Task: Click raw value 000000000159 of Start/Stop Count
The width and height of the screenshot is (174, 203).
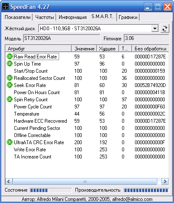Action: coord(150,71)
